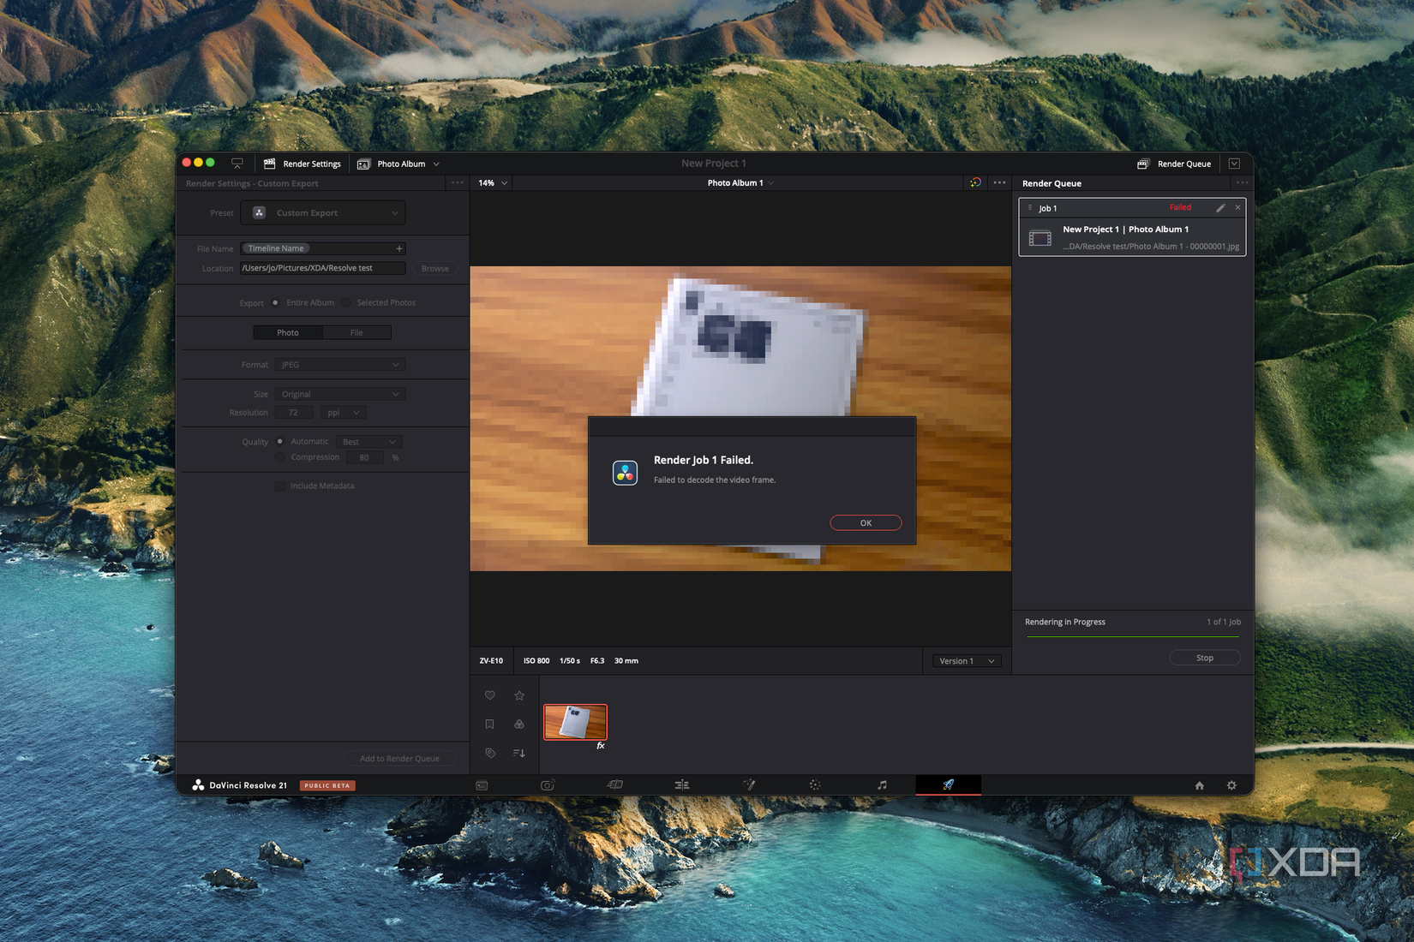
Task: Choose the Selected Photos export option
Action: point(346,302)
